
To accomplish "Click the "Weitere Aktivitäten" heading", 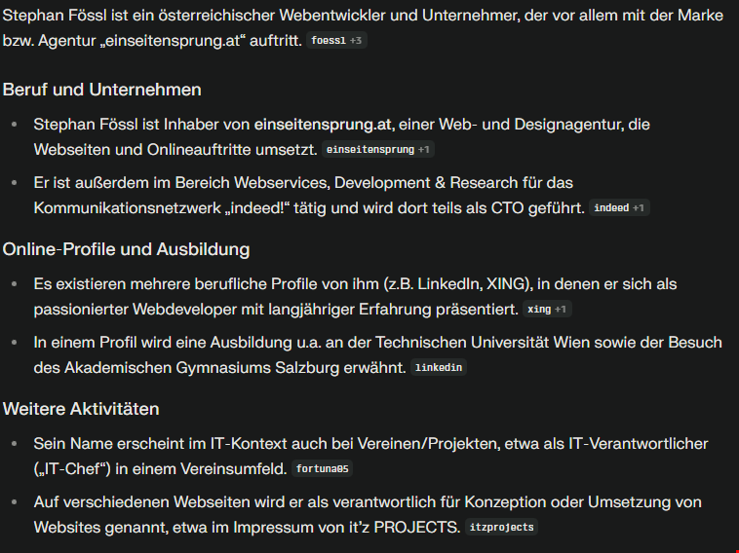I will pyautogui.click(x=81, y=409).
